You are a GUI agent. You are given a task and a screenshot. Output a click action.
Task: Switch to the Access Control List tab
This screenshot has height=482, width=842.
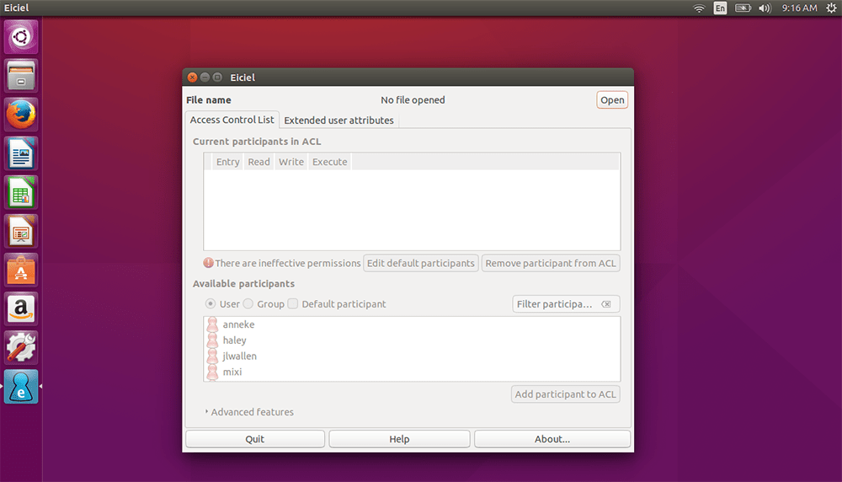pyautogui.click(x=232, y=120)
